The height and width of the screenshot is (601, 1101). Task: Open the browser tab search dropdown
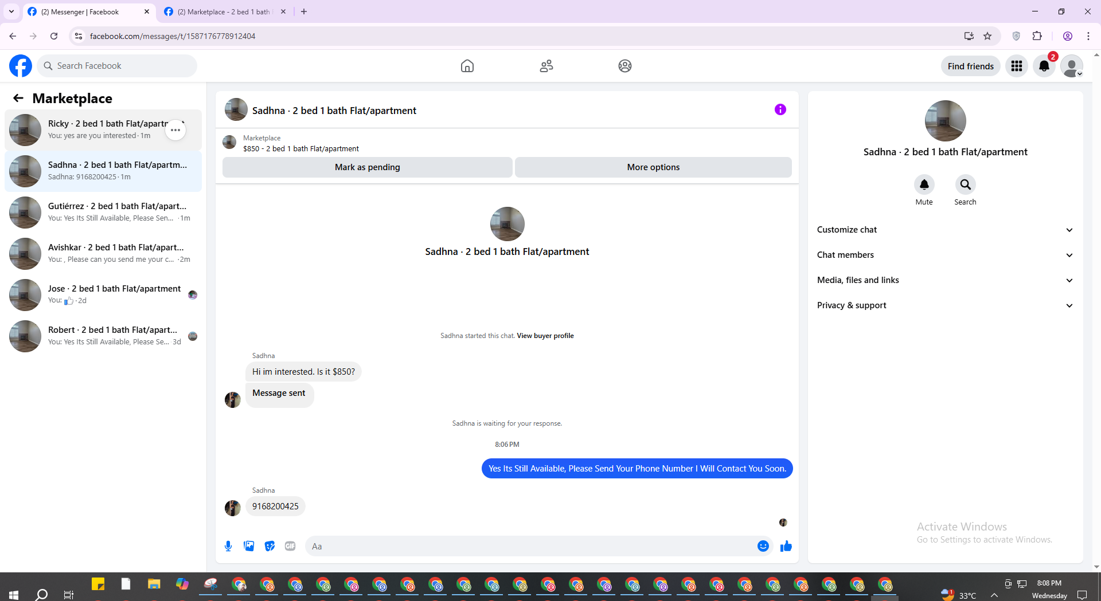pos(11,11)
